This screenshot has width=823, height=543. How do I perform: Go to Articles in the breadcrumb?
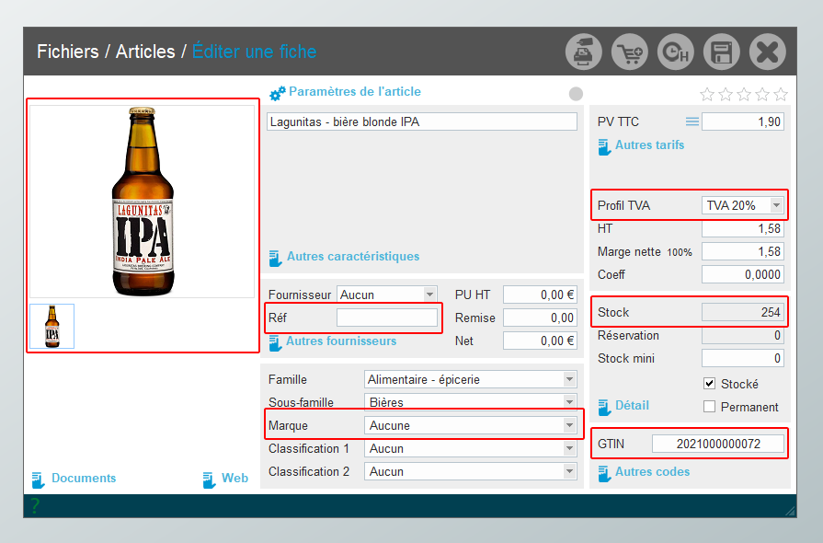coord(145,52)
